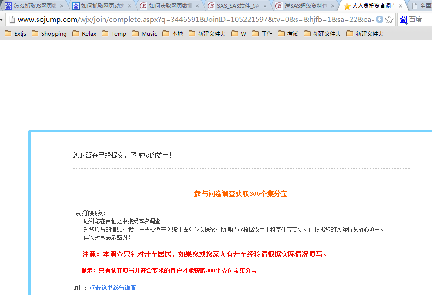432x295 pixels.
Task: Close the 送SAS超级资料包 tab
Action: coord(333,6)
